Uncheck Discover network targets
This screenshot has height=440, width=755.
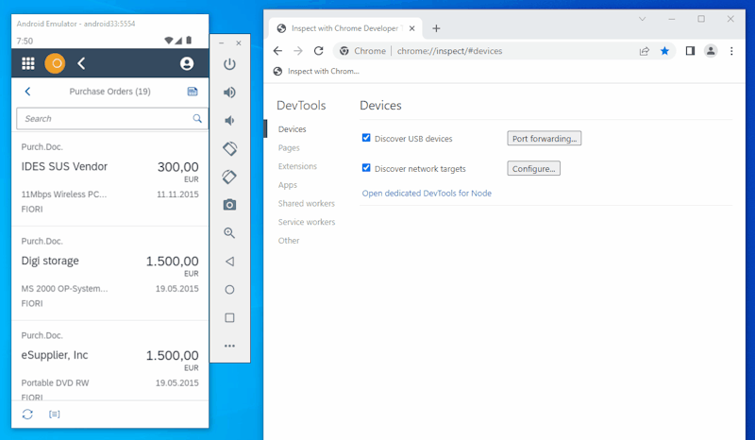pyautogui.click(x=367, y=168)
